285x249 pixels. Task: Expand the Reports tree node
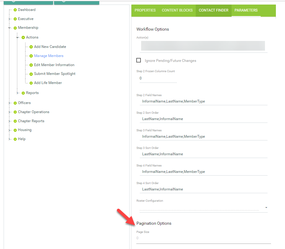click(x=18, y=93)
